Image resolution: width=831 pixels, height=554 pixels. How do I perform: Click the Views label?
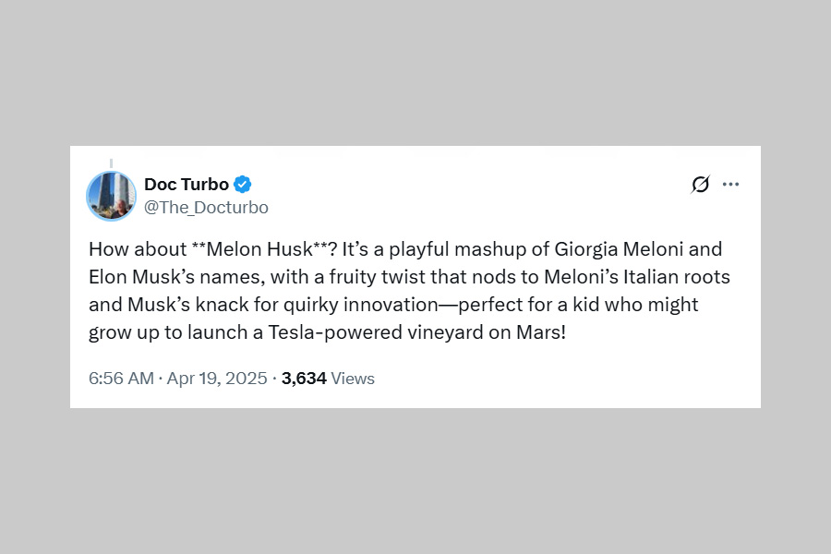tap(353, 379)
